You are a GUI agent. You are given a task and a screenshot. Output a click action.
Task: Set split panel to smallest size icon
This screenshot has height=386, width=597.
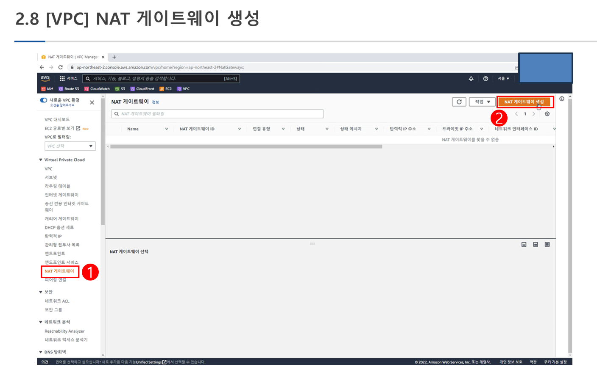(x=524, y=245)
